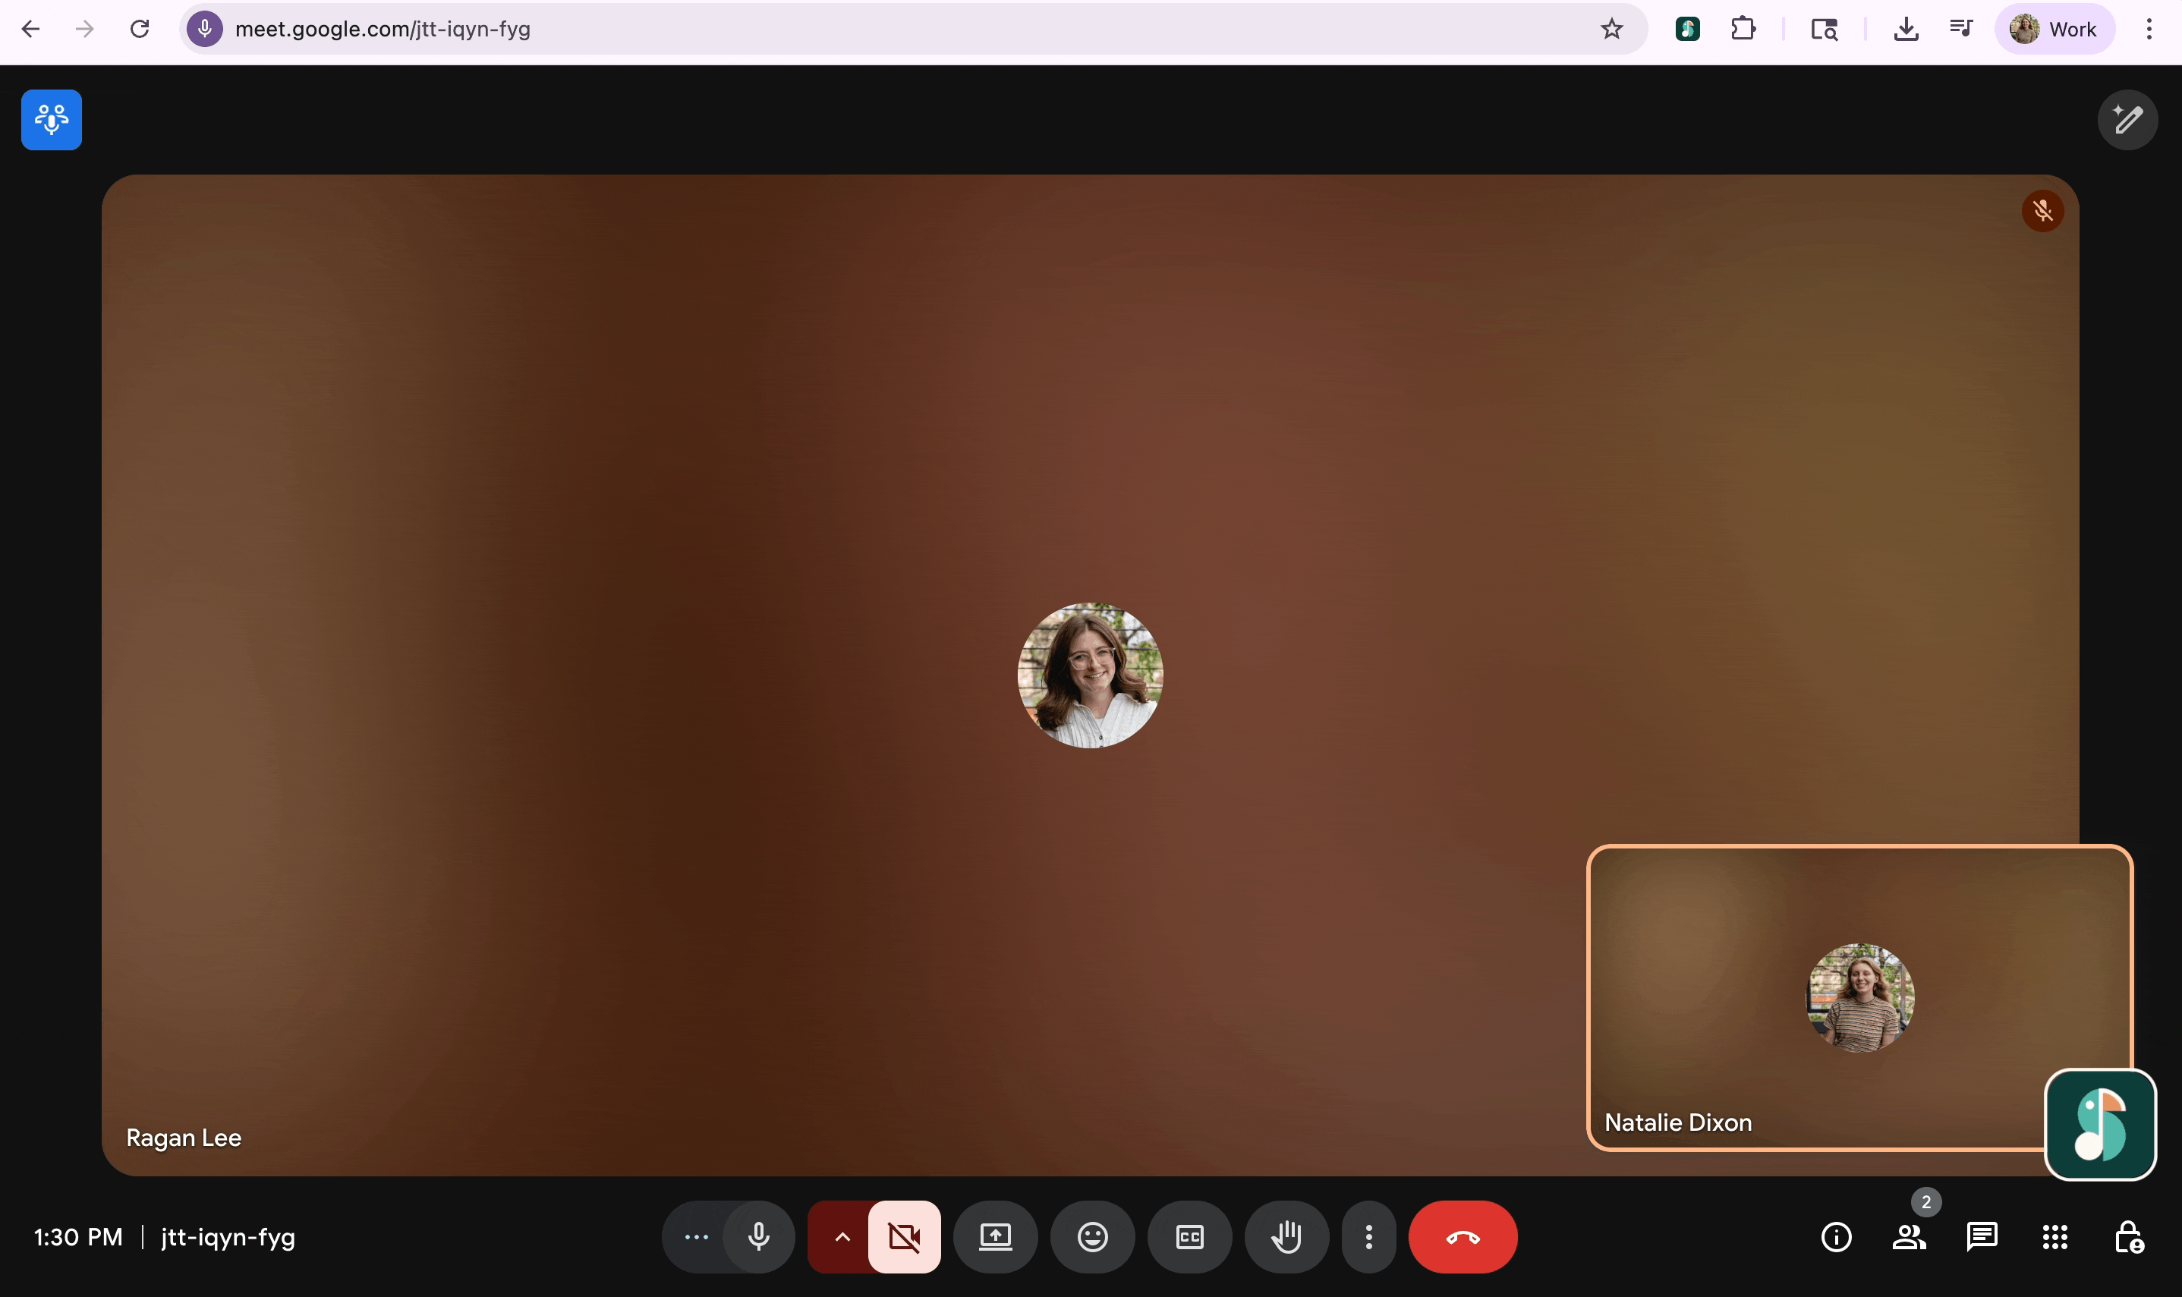The image size is (2182, 1297).
Task: Toggle closed captions on
Action: pyautogui.click(x=1189, y=1237)
